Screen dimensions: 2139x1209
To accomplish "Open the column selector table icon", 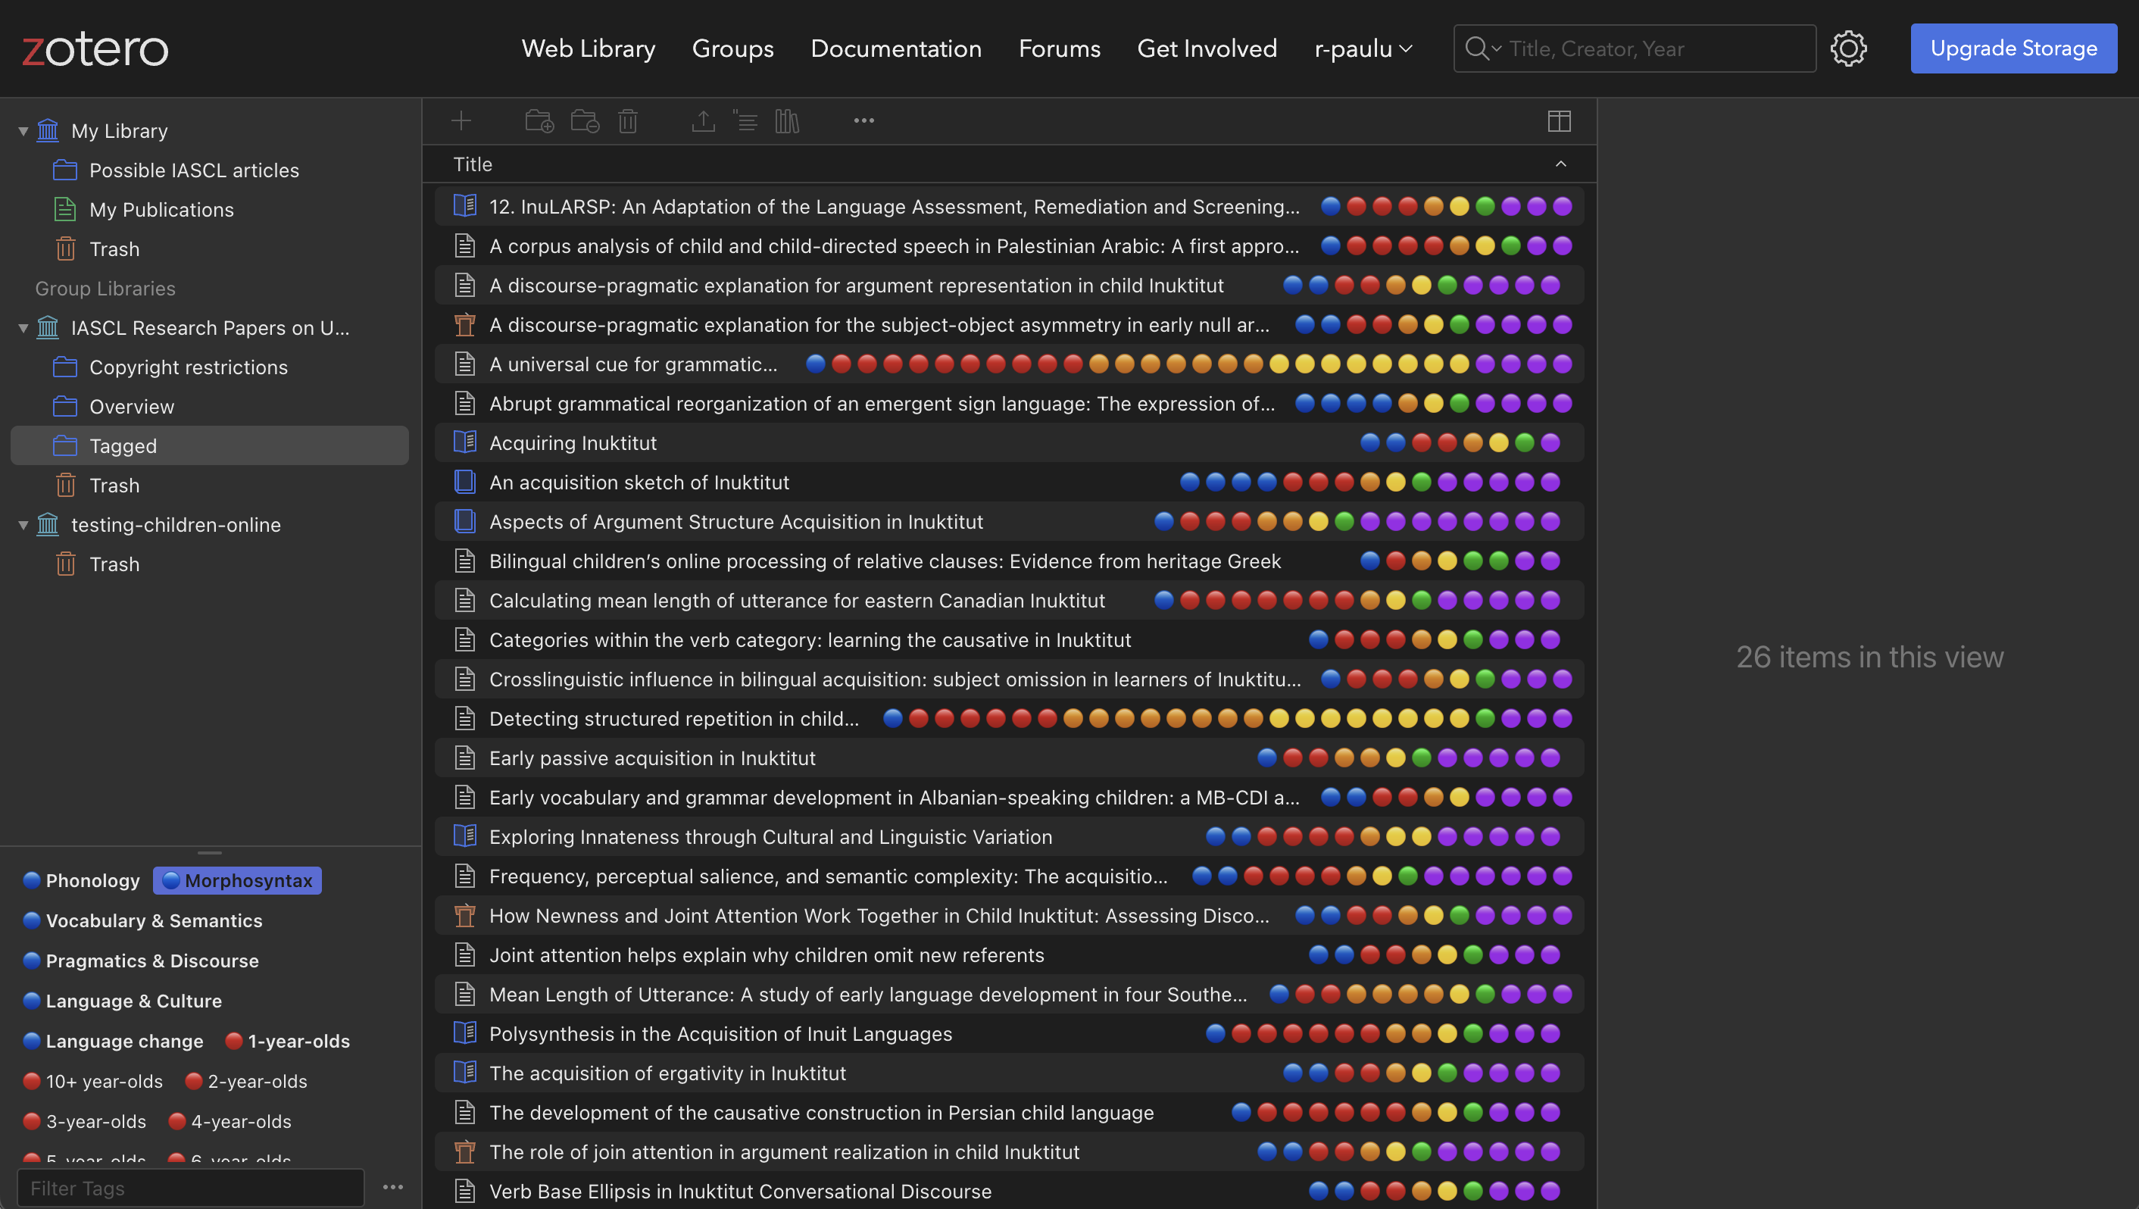I will (1559, 121).
